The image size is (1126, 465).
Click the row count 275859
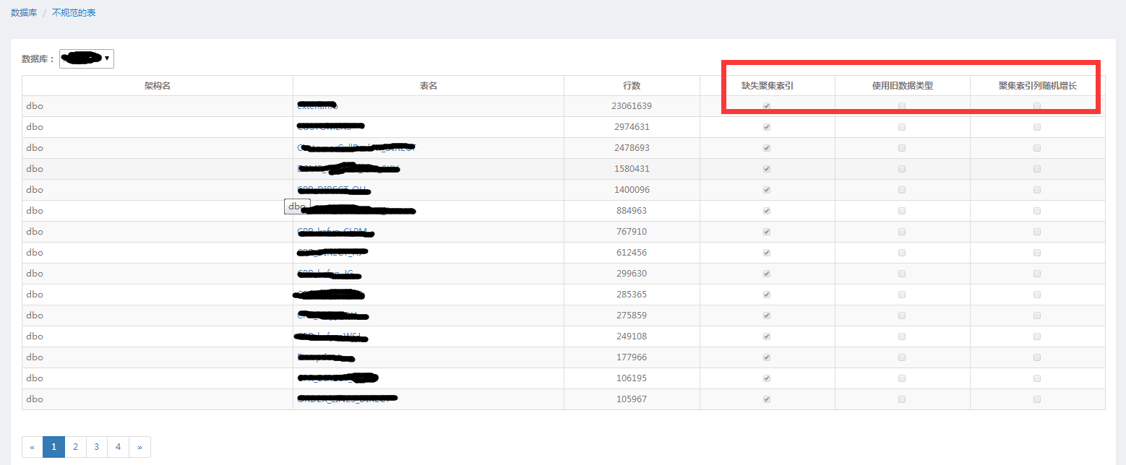[x=632, y=316]
